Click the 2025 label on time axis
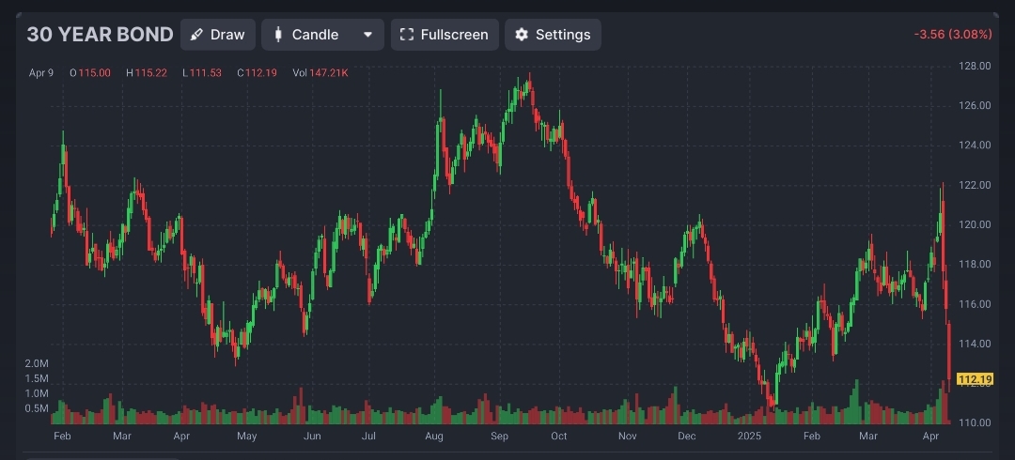The height and width of the screenshot is (460, 1015). 750,437
